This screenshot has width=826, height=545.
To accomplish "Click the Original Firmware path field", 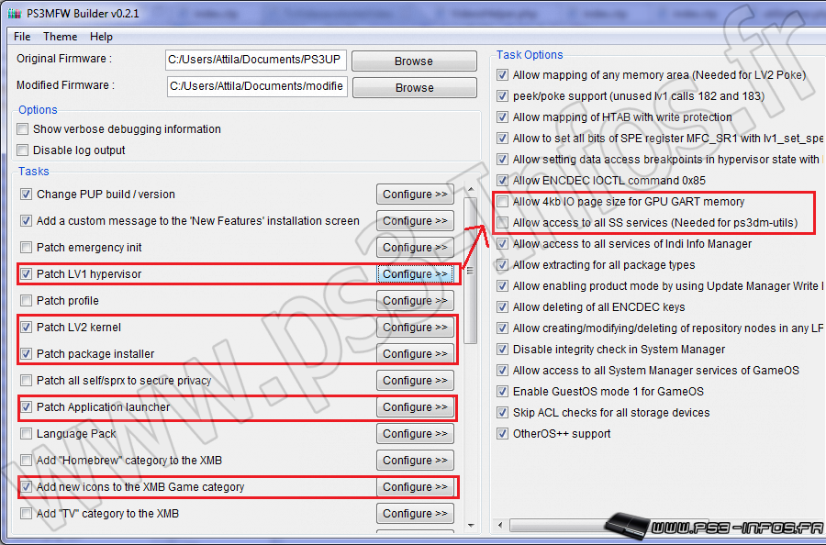I will [x=256, y=60].
